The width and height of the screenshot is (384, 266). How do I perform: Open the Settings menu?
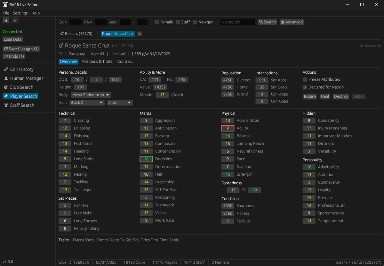20,13
